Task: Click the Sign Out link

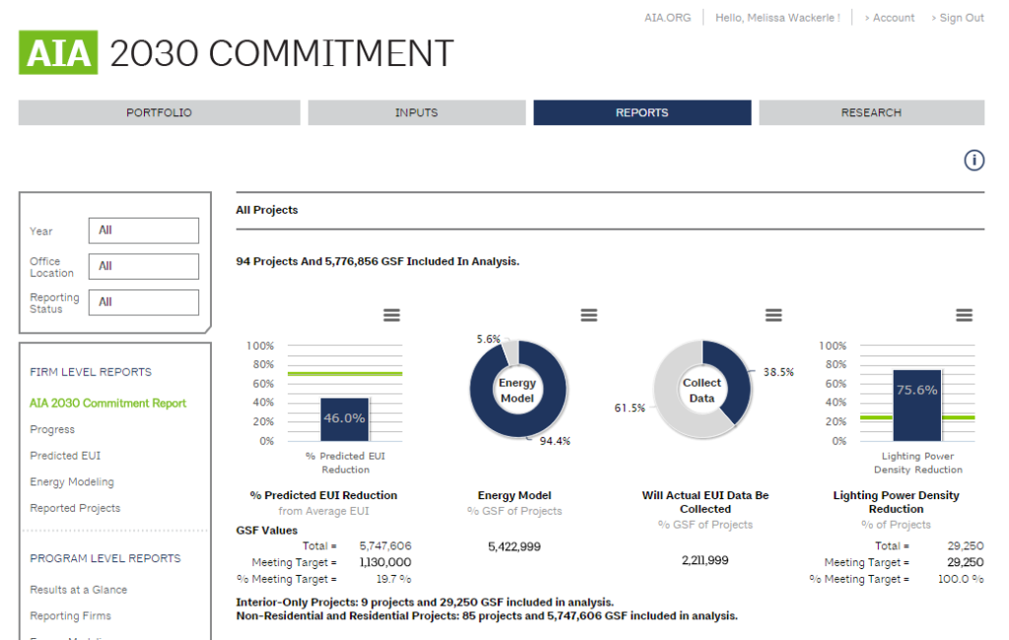Action: (961, 18)
